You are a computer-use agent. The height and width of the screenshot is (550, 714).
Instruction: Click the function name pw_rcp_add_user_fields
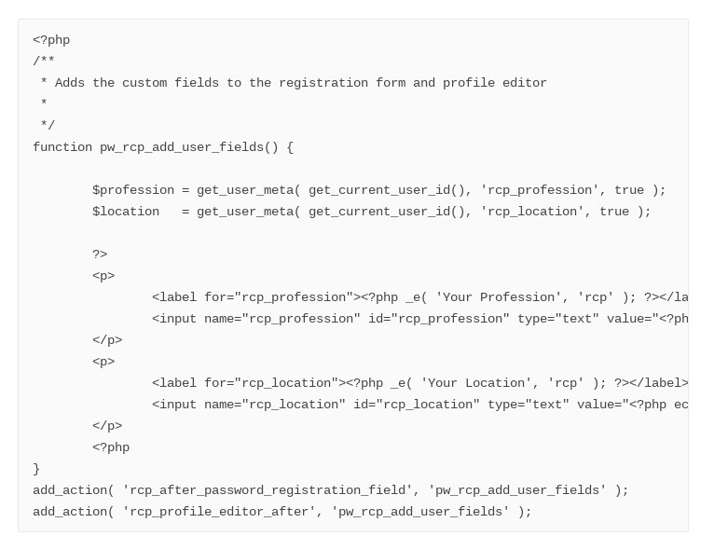pyautogui.click(x=182, y=147)
